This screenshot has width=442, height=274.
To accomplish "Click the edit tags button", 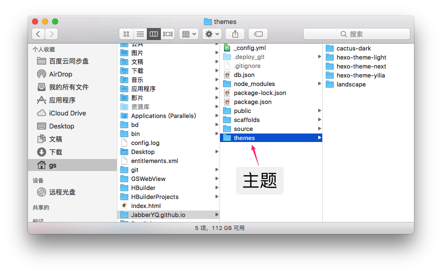I will click(258, 34).
